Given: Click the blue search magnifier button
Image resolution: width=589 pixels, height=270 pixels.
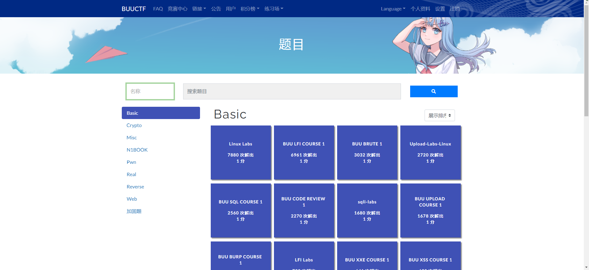Looking at the screenshot, I should point(434,91).
